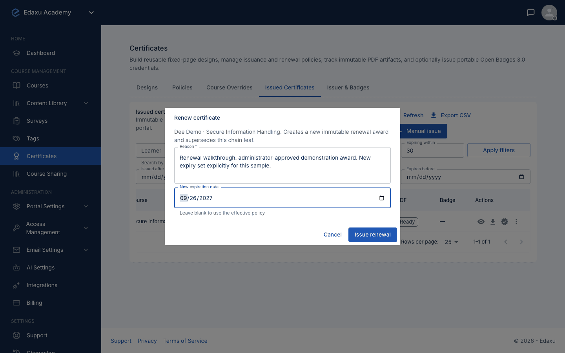The height and width of the screenshot is (353, 565).
Task: Click the Manual issue button
Action: pos(423,131)
